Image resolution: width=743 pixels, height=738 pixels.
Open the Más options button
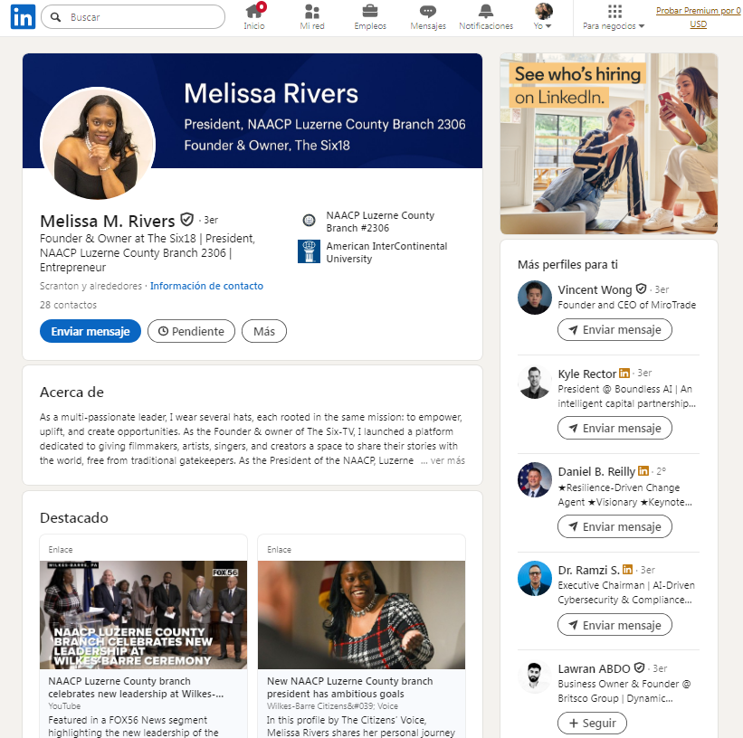[264, 331]
